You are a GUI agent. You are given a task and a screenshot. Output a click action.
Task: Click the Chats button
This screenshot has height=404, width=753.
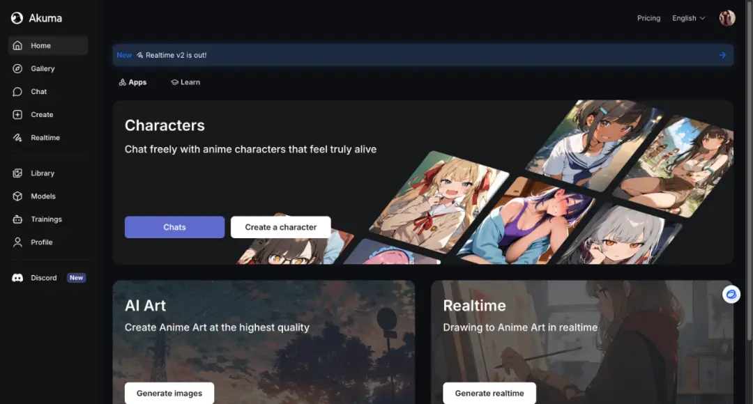coord(175,228)
